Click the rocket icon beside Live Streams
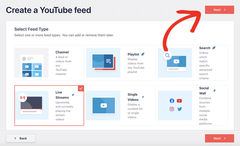 (73, 95)
